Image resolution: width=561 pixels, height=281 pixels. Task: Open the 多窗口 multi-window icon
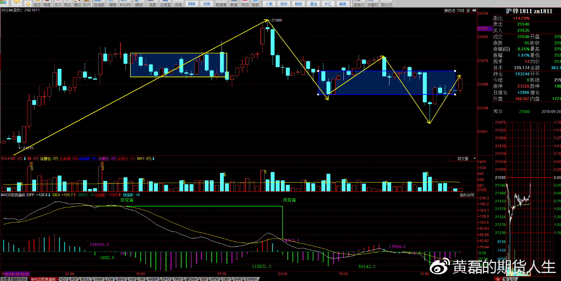pyautogui.click(x=373, y=4)
